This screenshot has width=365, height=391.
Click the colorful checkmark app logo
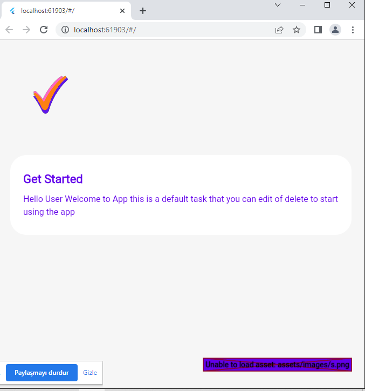(51, 94)
